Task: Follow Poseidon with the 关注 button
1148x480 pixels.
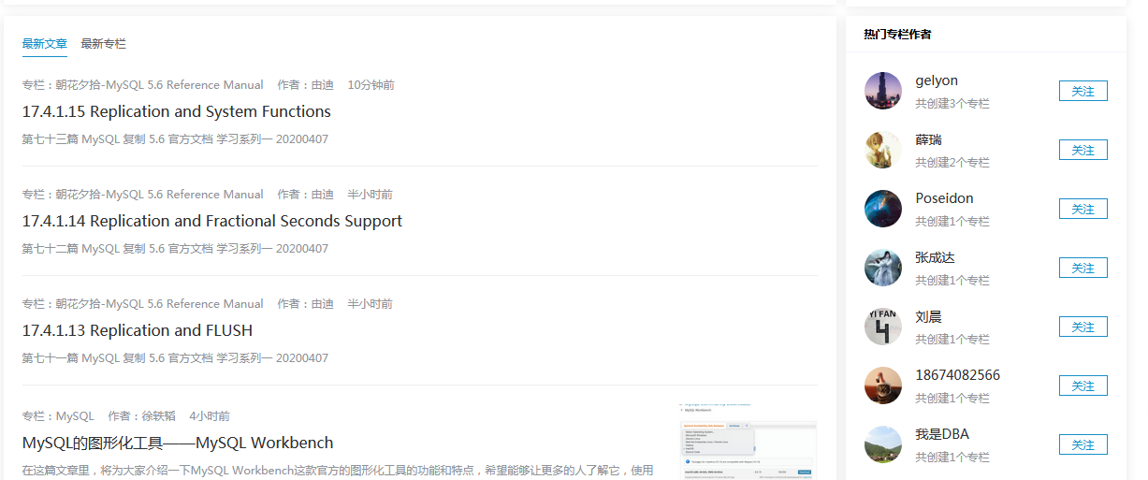Action: (x=1083, y=209)
